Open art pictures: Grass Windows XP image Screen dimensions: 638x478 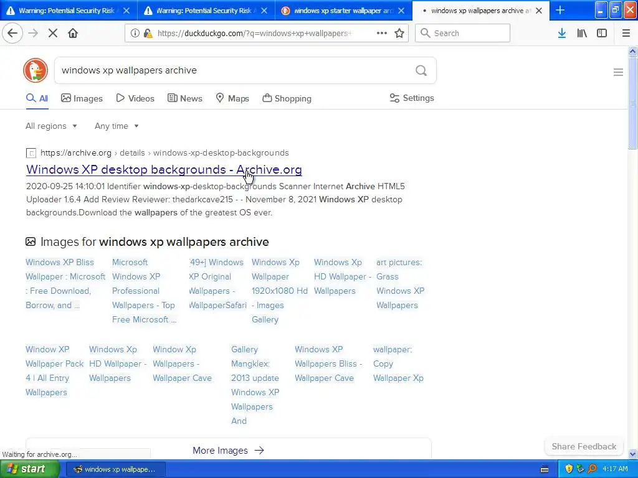click(401, 284)
